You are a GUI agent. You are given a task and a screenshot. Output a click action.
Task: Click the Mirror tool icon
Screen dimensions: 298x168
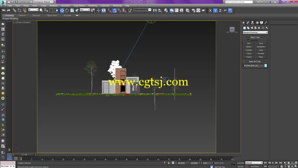tap(155, 10)
